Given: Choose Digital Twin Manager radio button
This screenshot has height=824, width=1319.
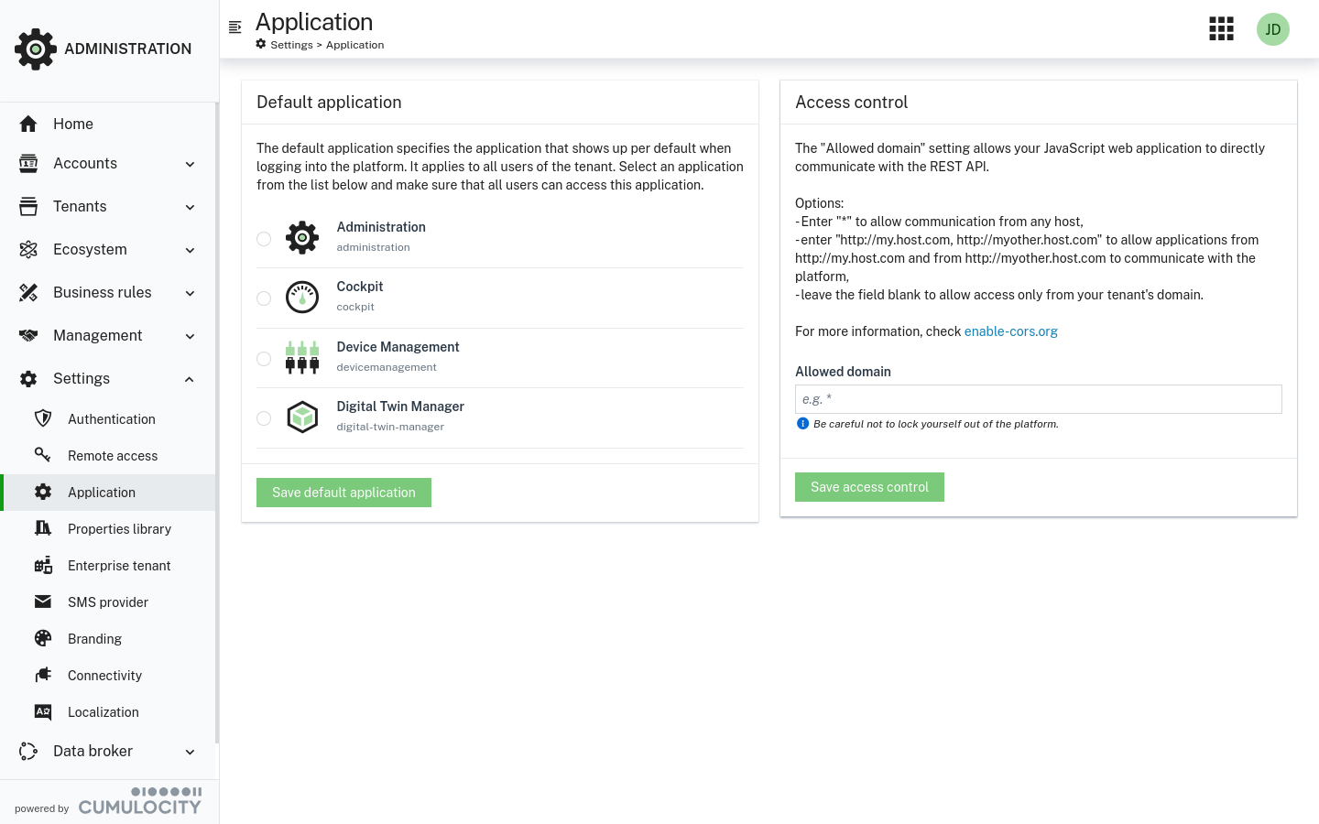Looking at the screenshot, I should (x=264, y=417).
